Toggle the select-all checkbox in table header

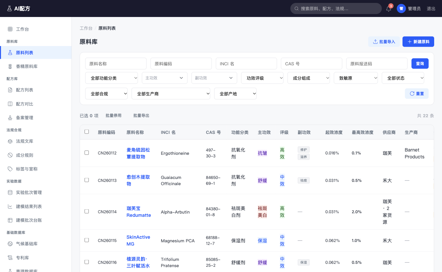[87, 132]
